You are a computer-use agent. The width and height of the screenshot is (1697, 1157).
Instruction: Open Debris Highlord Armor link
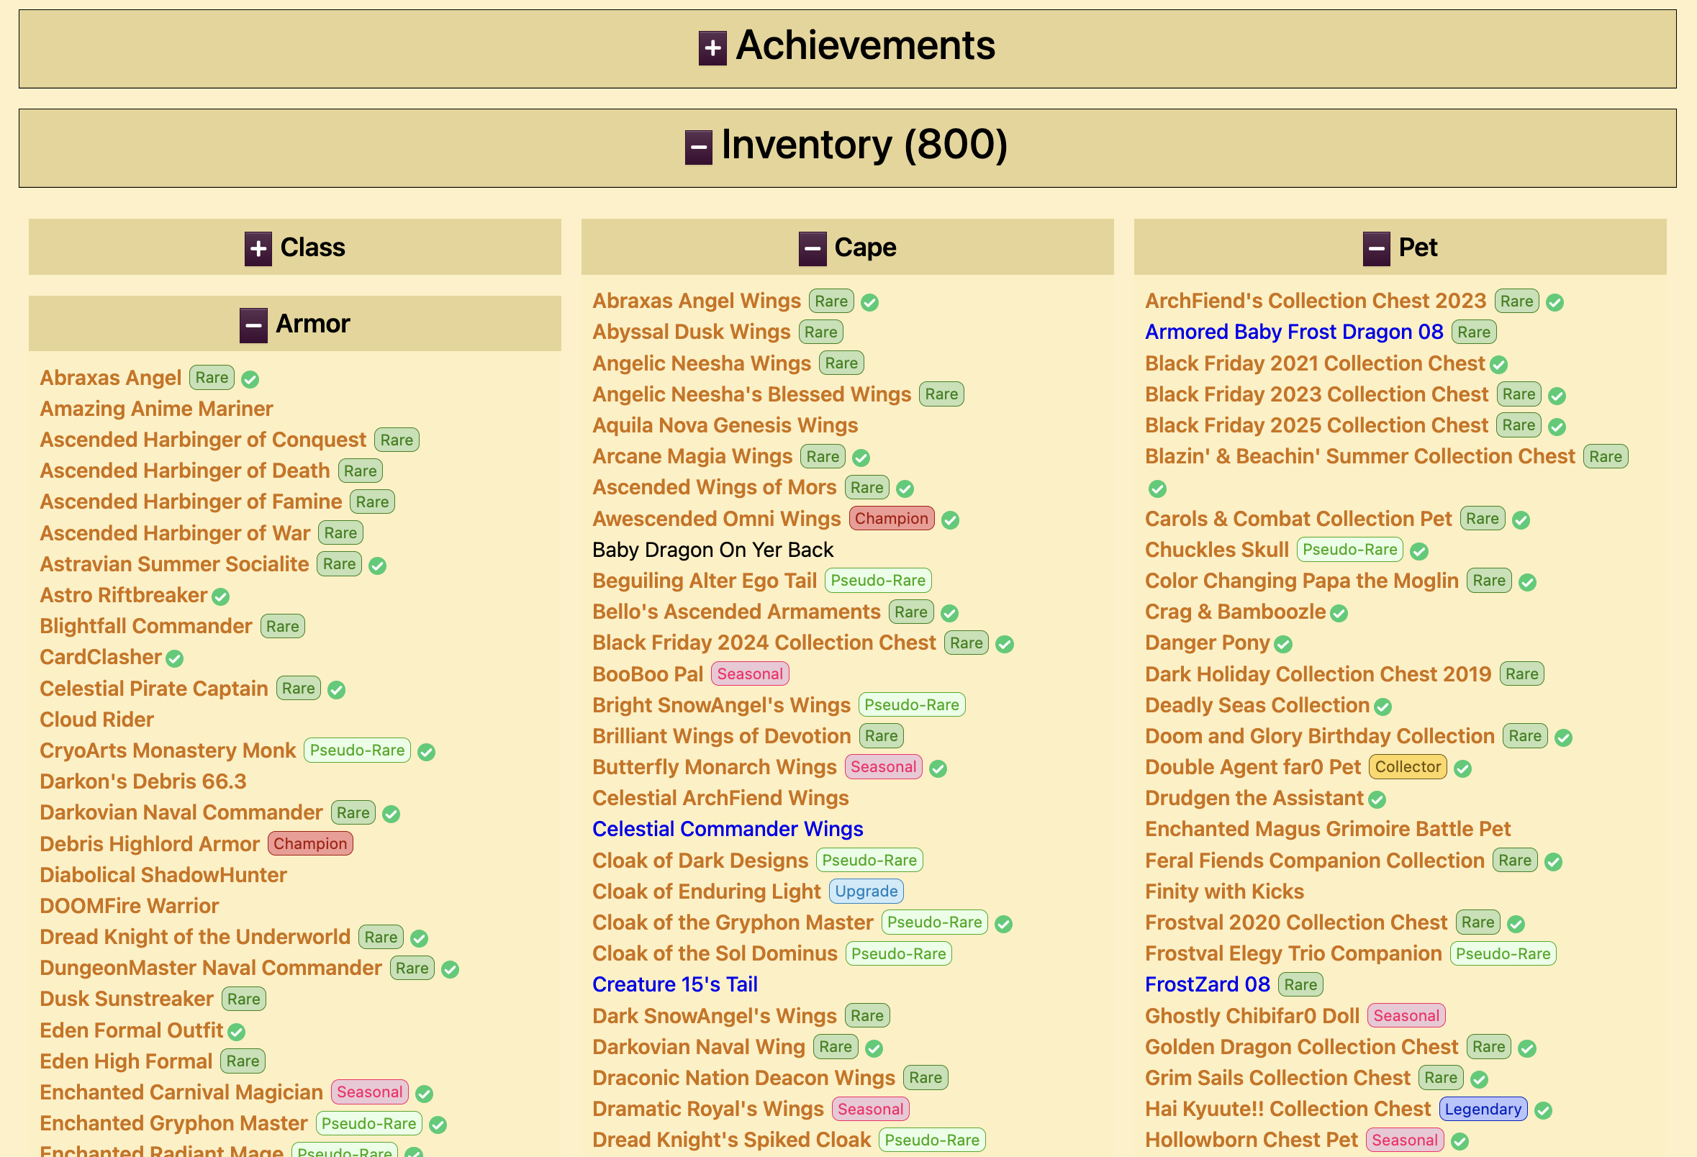coord(150,844)
